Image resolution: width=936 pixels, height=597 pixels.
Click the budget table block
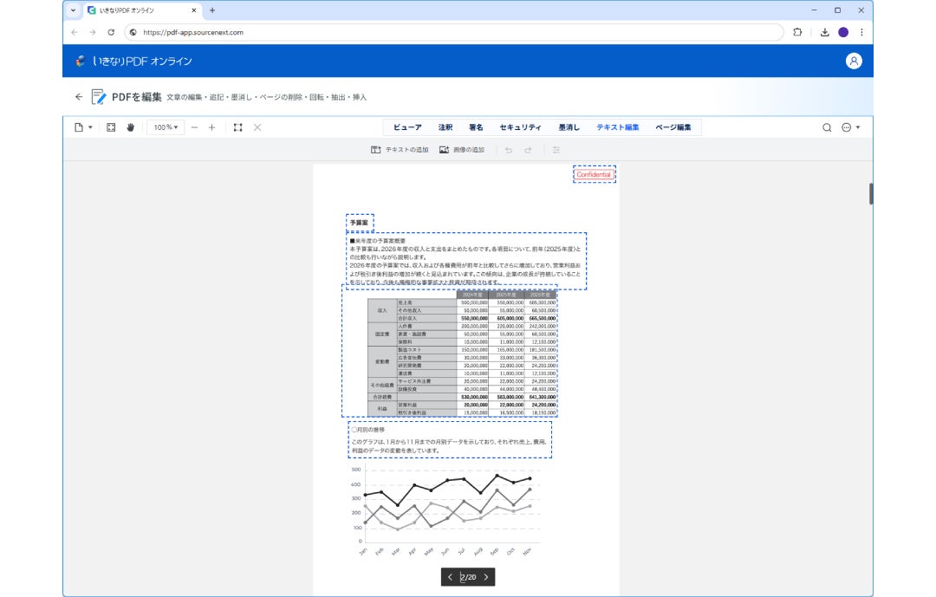pyautogui.click(x=450, y=353)
